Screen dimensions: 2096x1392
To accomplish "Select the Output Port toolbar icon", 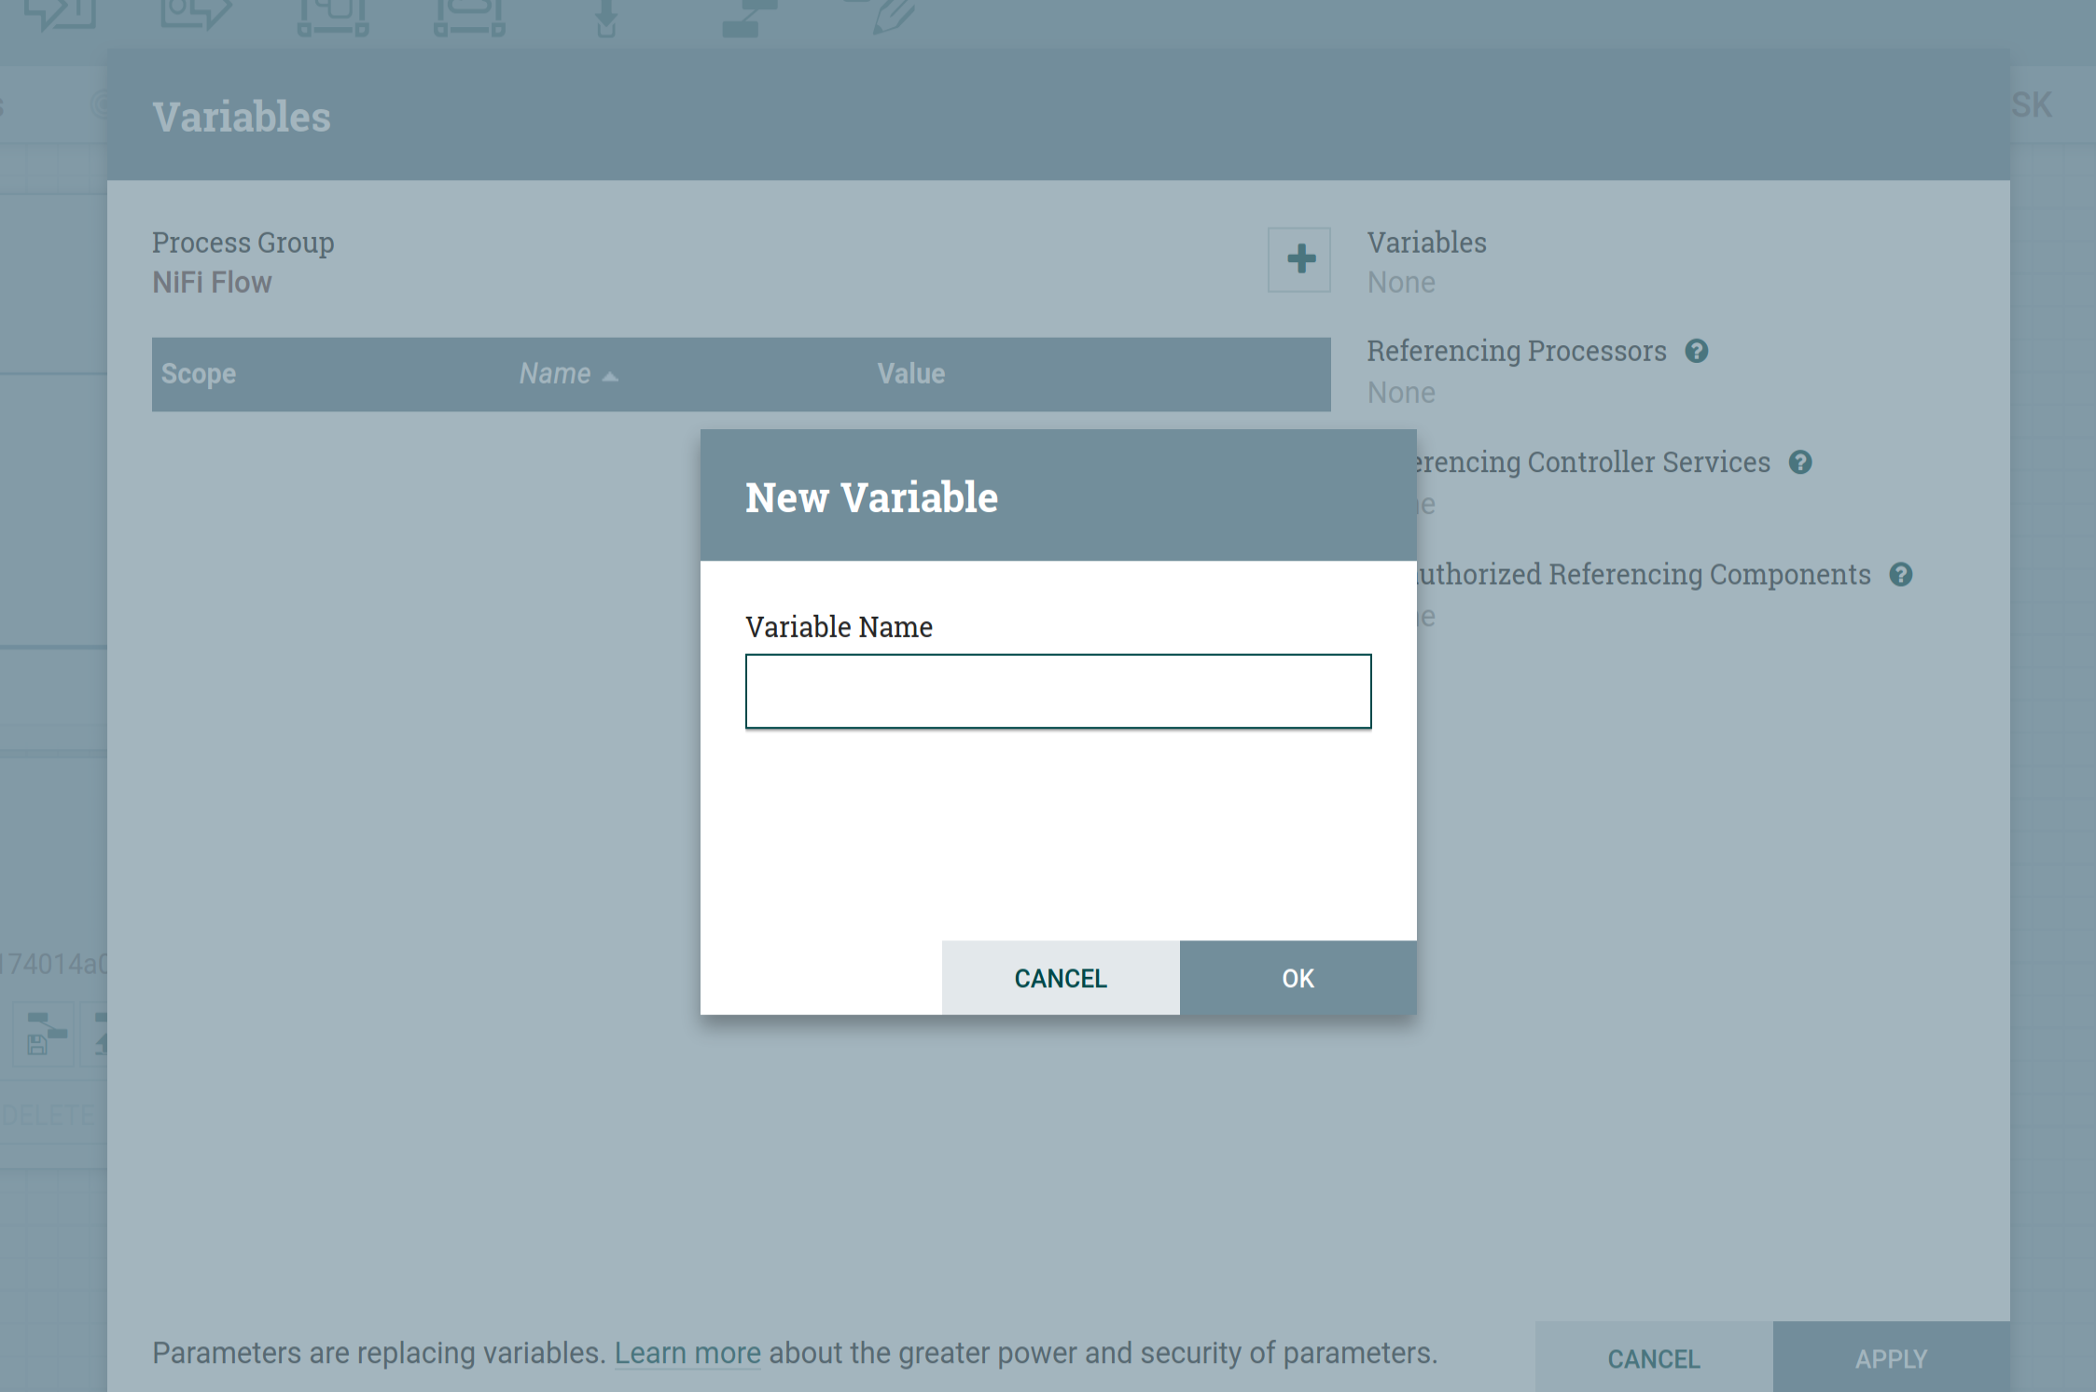I will click(x=195, y=14).
